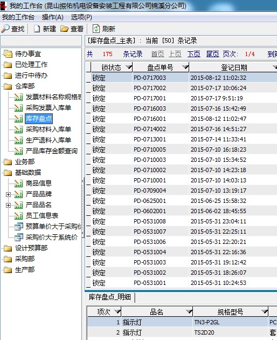Tick the row selector for PD-0531001
Viewport: 277px width, 340px height.
pyautogui.click(x=88, y=283)
